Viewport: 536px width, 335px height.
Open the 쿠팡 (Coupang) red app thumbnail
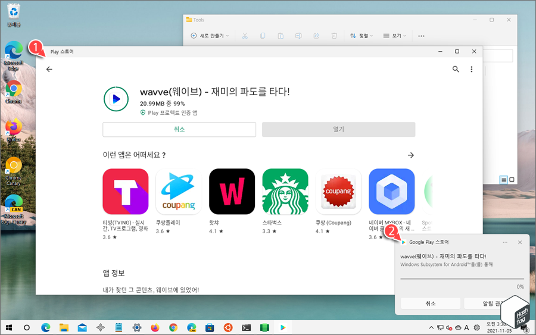[x=338, y=192]
